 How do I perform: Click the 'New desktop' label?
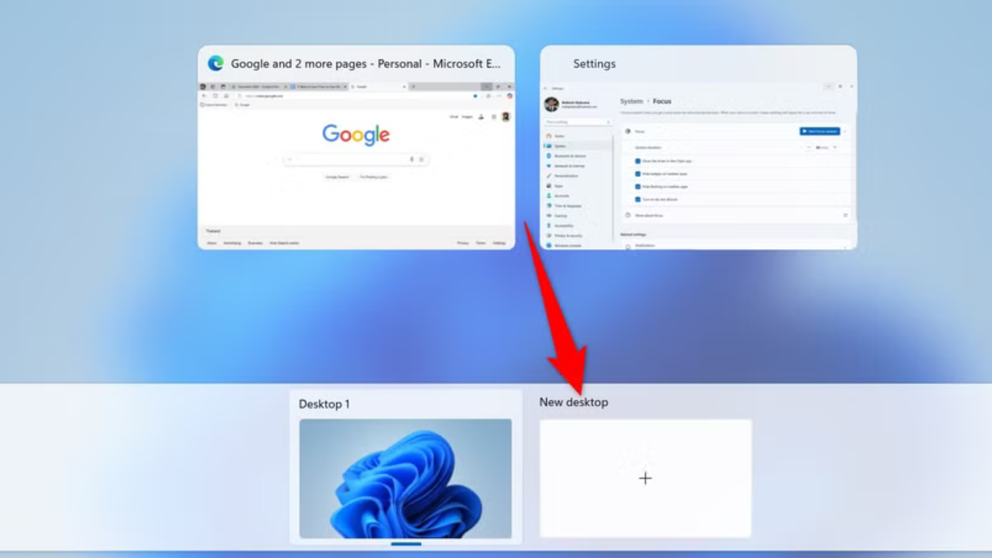point(574,402)
